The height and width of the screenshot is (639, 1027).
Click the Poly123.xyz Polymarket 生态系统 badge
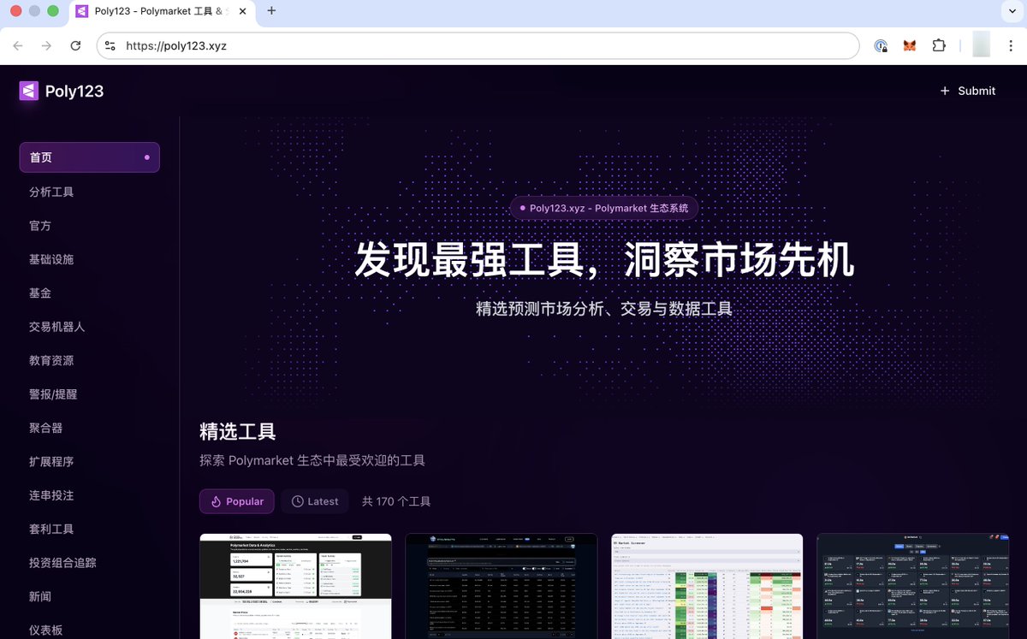coord(603,208)
